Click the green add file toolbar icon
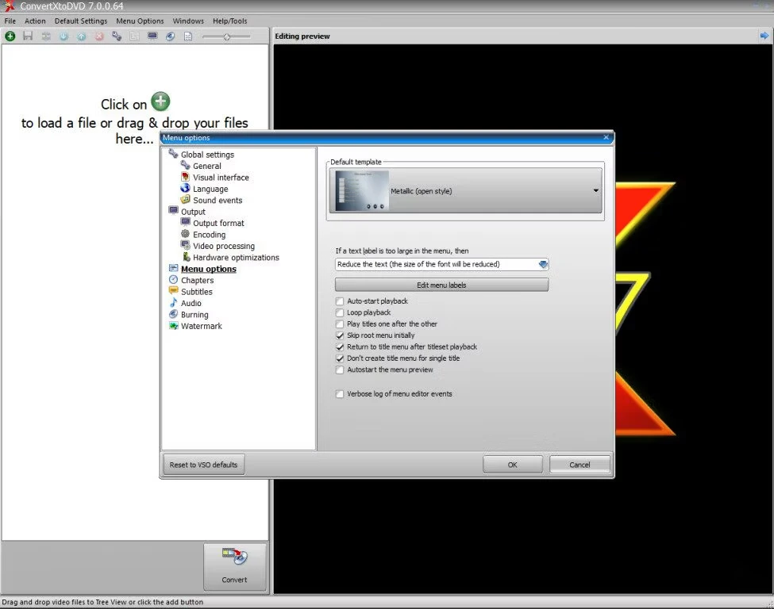This screenshot has width=774, height=609. point(10,36)
